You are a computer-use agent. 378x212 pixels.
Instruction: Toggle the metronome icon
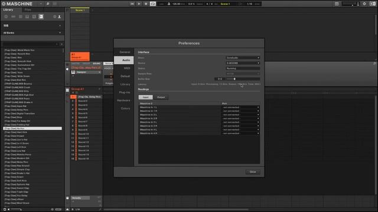coord(169,4)
